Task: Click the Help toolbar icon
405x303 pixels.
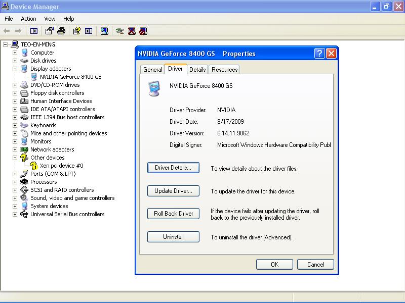Action: click(x=76, y=31)
